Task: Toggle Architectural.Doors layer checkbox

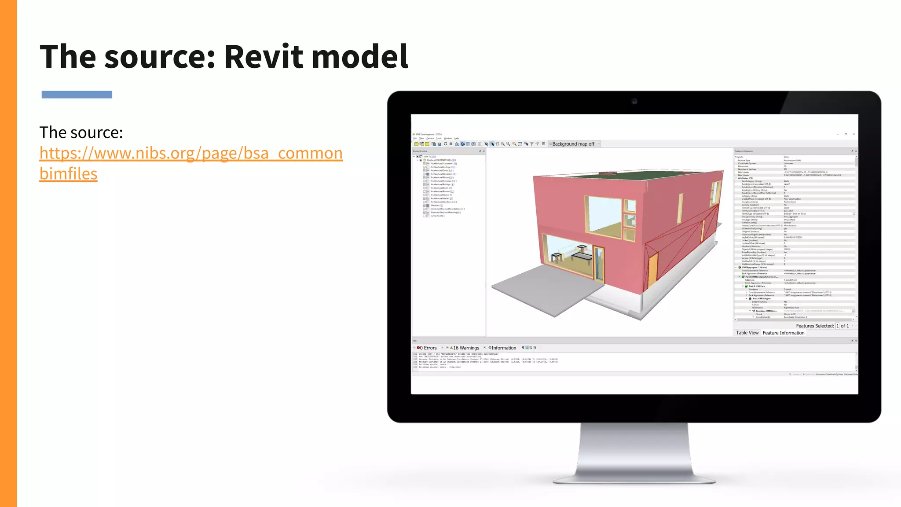Action: [424, 171]
